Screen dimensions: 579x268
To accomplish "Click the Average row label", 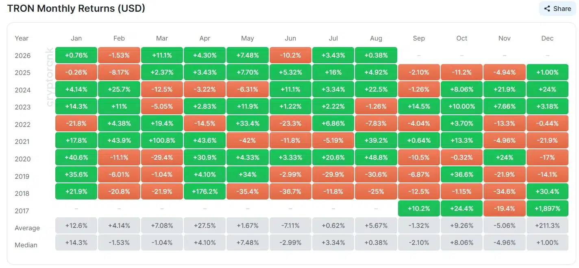I will tap(27, 228).
